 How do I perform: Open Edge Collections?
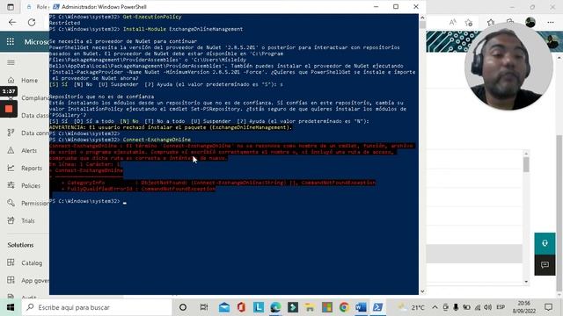tap(510, 21)
